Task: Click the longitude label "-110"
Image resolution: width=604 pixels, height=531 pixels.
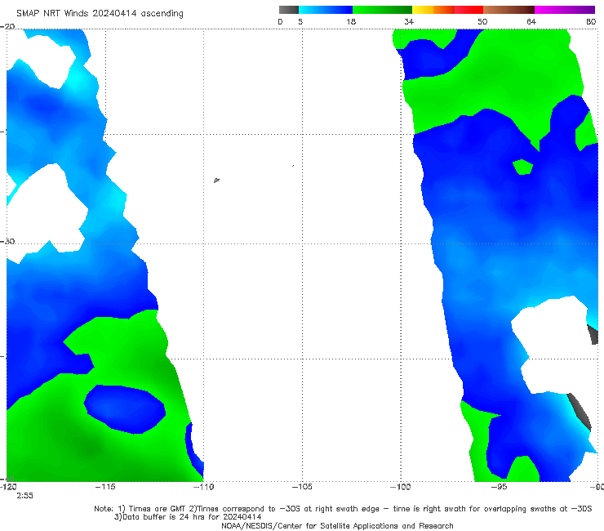Action: [203, 487]
